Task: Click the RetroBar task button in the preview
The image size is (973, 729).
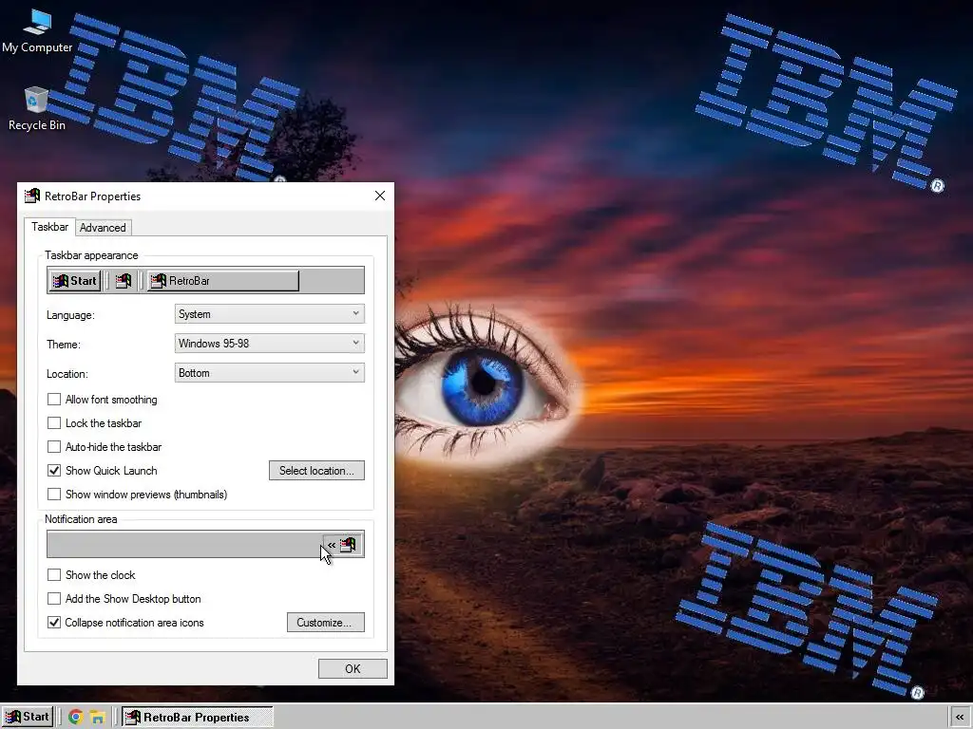Action: point(223,281)
